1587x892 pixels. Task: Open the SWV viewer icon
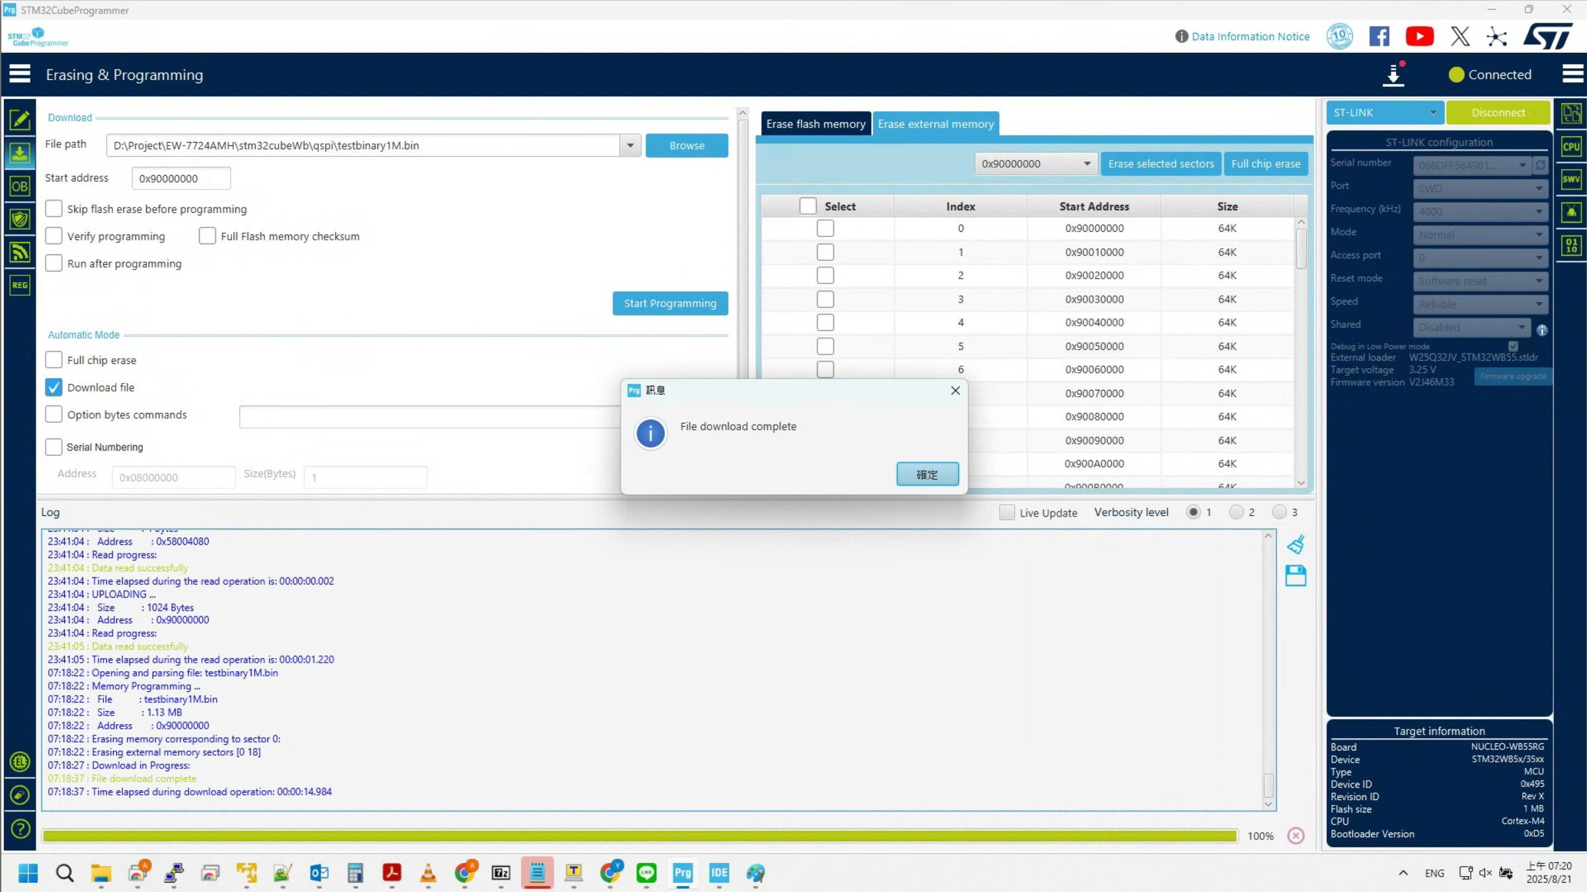coord(1571,179)
